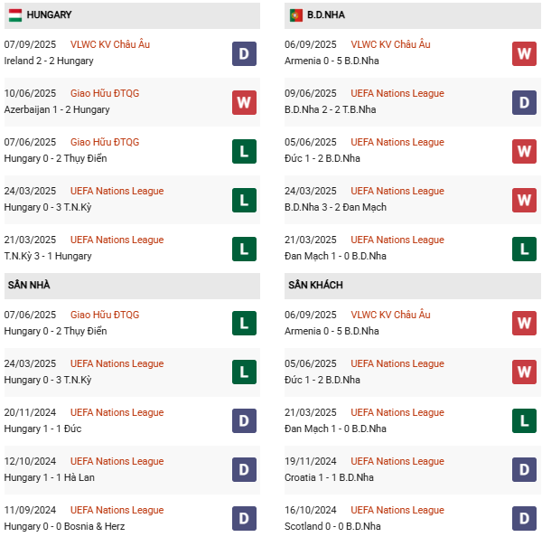Open the HUNGARY section header
Image resolution: width=542 pixels, height=537 pixels.
[50, 15]
